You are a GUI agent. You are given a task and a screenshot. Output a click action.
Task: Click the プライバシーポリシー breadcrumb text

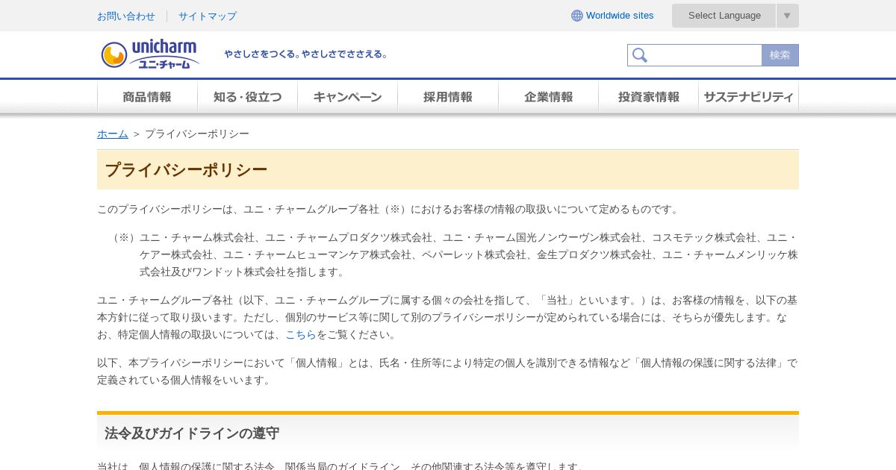point(197,134)
